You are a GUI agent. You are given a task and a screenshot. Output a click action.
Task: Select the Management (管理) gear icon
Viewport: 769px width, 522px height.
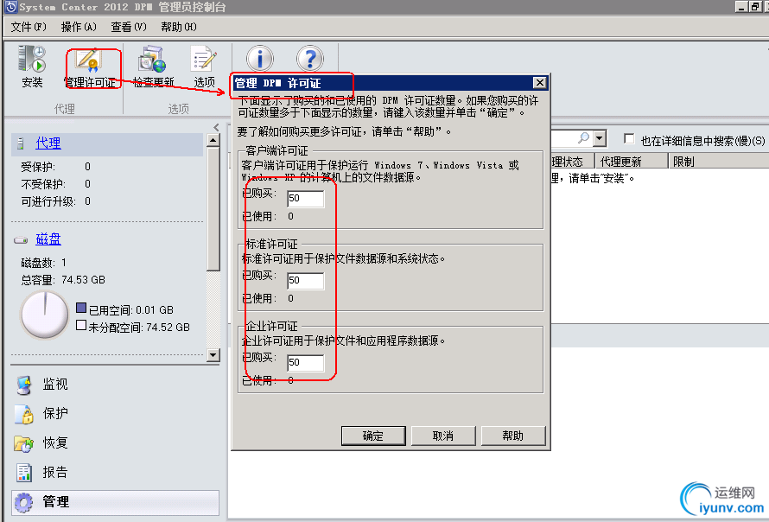coord(23,502)
